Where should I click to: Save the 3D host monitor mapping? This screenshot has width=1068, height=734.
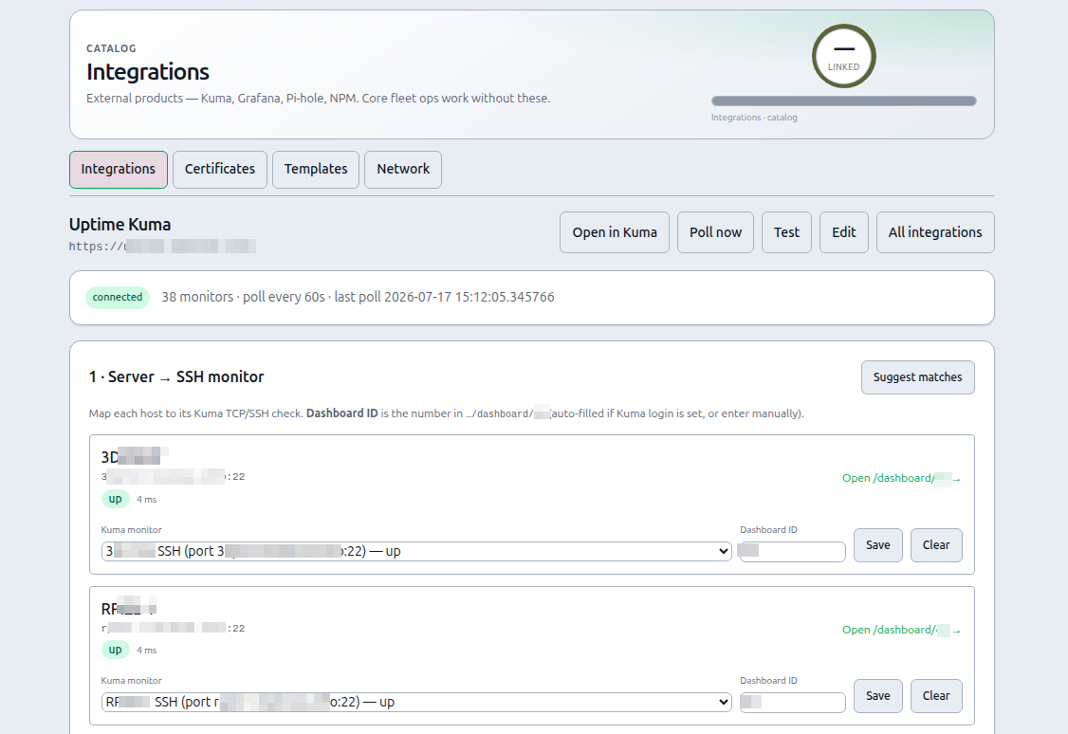(878, 545)
